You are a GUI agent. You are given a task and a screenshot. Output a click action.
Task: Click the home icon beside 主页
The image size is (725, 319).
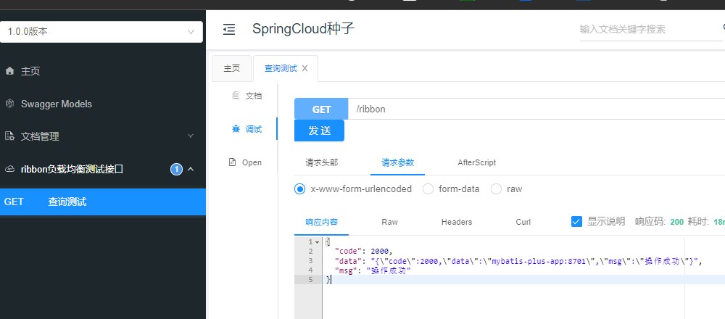[x=9, y=71]
